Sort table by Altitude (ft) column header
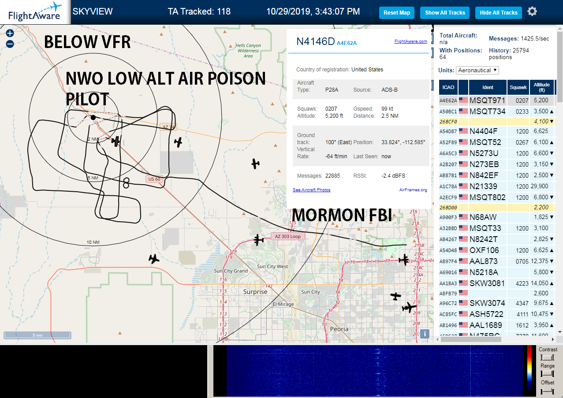563x398 pixels. [541, 87]
